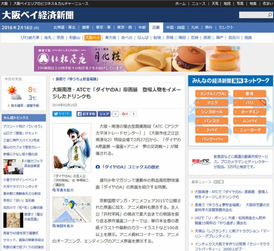
Task: Open the 天気 menu item
Action: click(x=215, y=4)
